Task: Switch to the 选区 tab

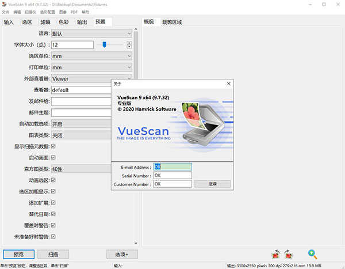Action: click(x=27, y=22)
